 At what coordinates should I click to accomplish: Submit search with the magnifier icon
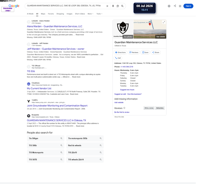click(x=122, y=6)
